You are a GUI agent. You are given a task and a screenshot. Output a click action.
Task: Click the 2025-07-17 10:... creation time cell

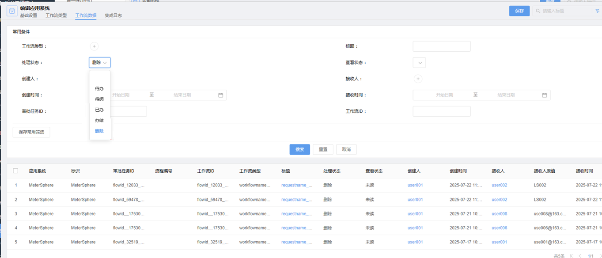[466, 242]
